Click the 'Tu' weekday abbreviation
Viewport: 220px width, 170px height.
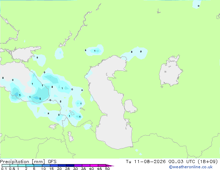coord(128,162)
